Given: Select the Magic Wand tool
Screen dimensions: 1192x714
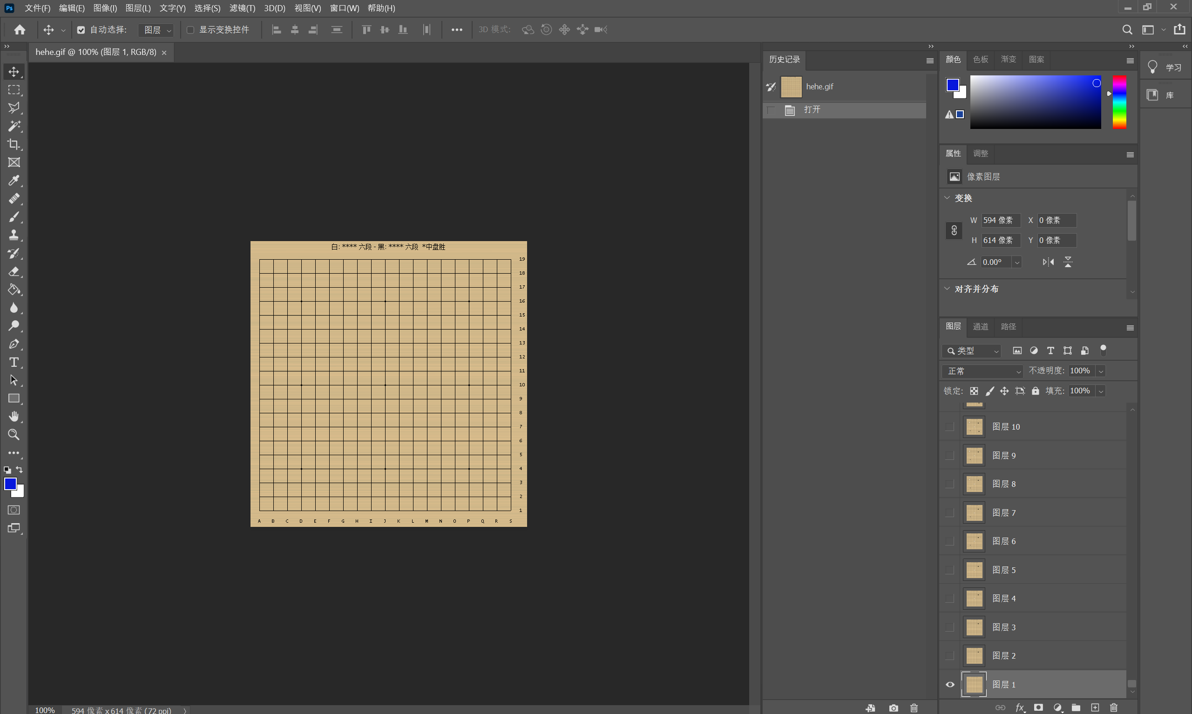Looking at the screenshot, I should (x=14, y=126).
